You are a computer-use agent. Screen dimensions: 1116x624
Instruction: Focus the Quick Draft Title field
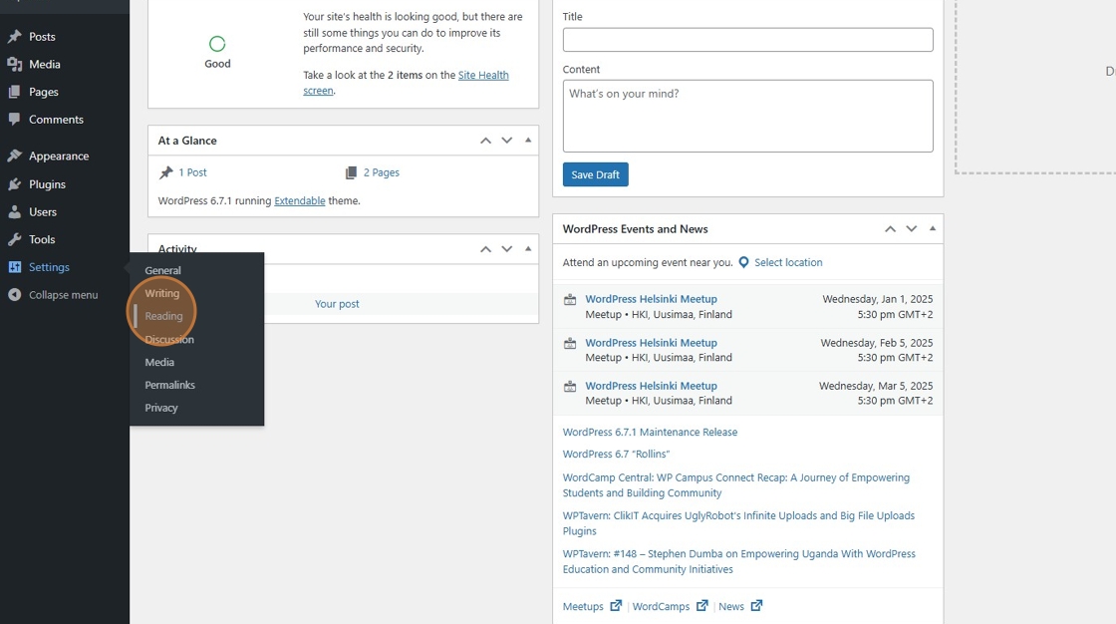748,40
